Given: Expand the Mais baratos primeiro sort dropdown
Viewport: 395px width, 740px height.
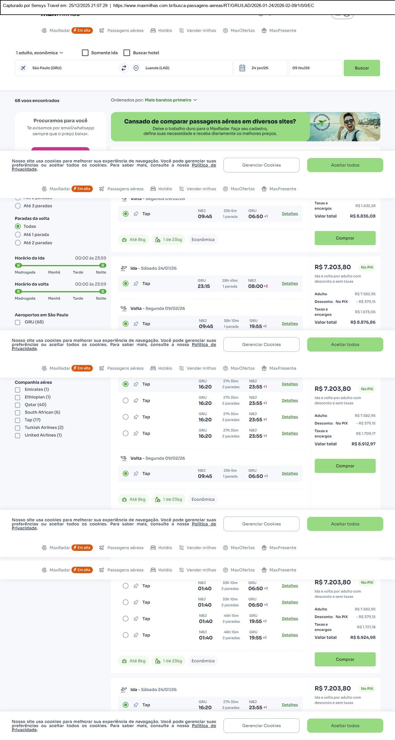Looking at the screenshot, I should (x=171, y=100).
